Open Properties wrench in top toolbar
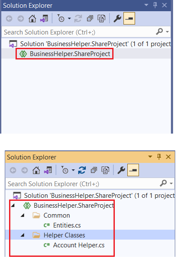Viewport: 183px width, 262px height. pos(117,19)
